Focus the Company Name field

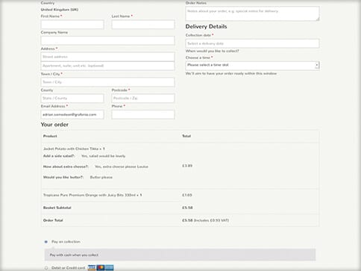(x=107, y=41)
